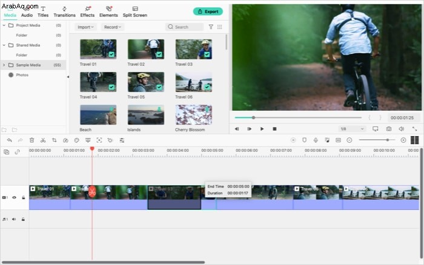The image size is (424, 265).
Task: Switch to the Titles tab
Action: coord(43,12)
